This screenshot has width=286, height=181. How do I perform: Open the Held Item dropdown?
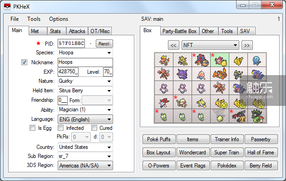(x=85, y=90)
